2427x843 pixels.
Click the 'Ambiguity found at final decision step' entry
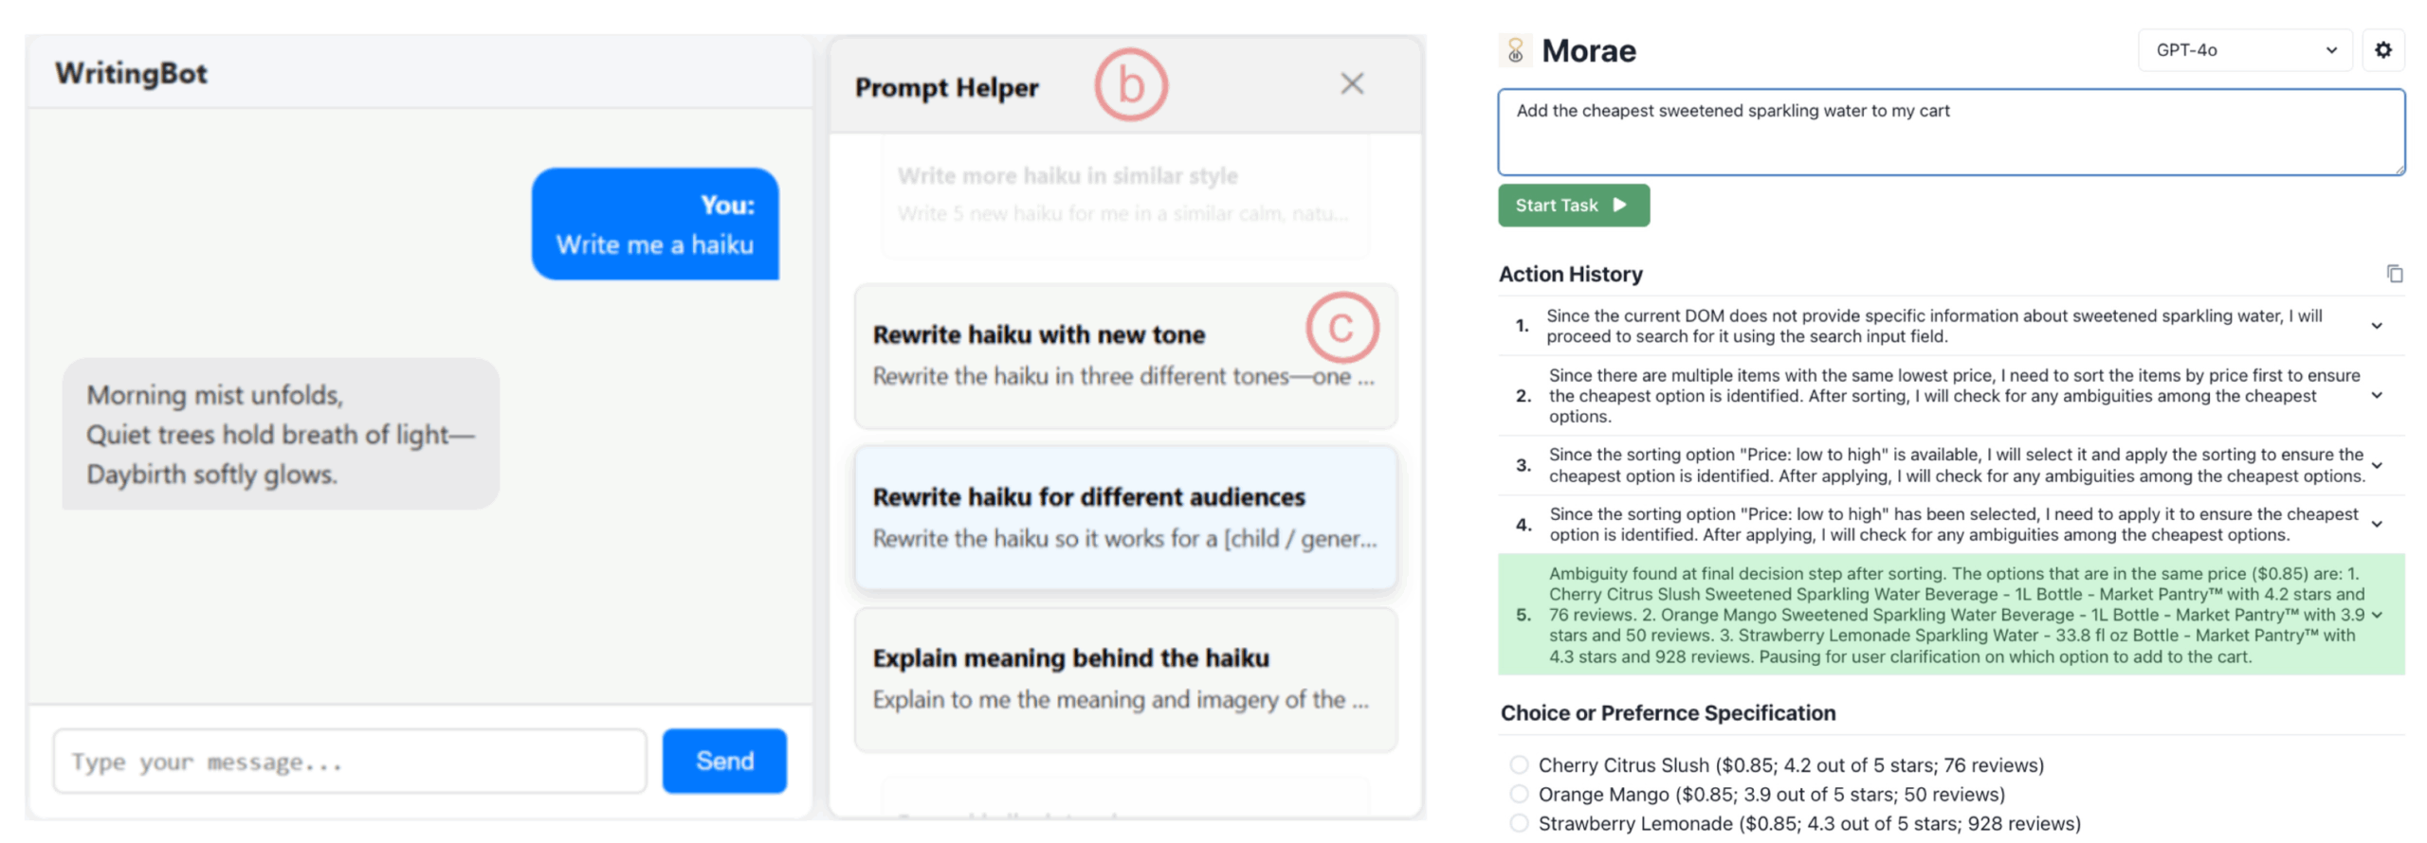[x=1951, y=615]
